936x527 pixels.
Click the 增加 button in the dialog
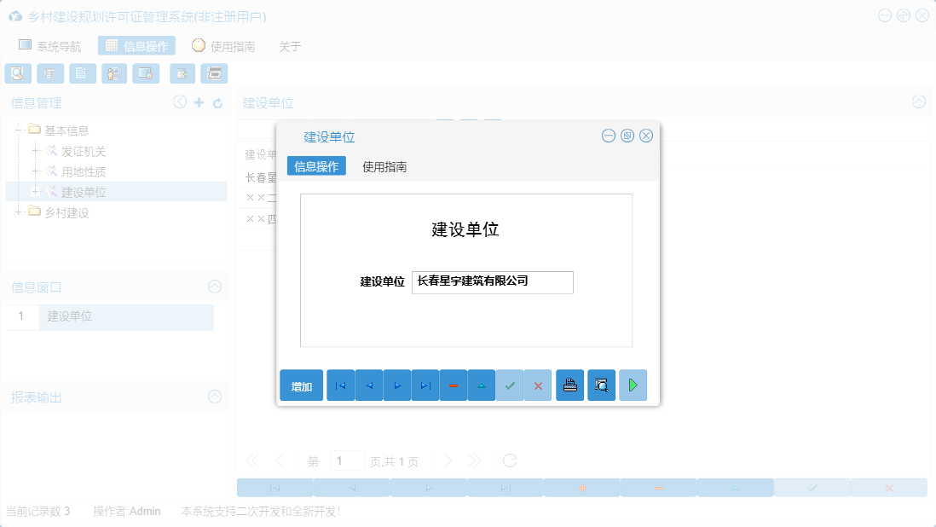pyautogui.click(x=301, y=385)
